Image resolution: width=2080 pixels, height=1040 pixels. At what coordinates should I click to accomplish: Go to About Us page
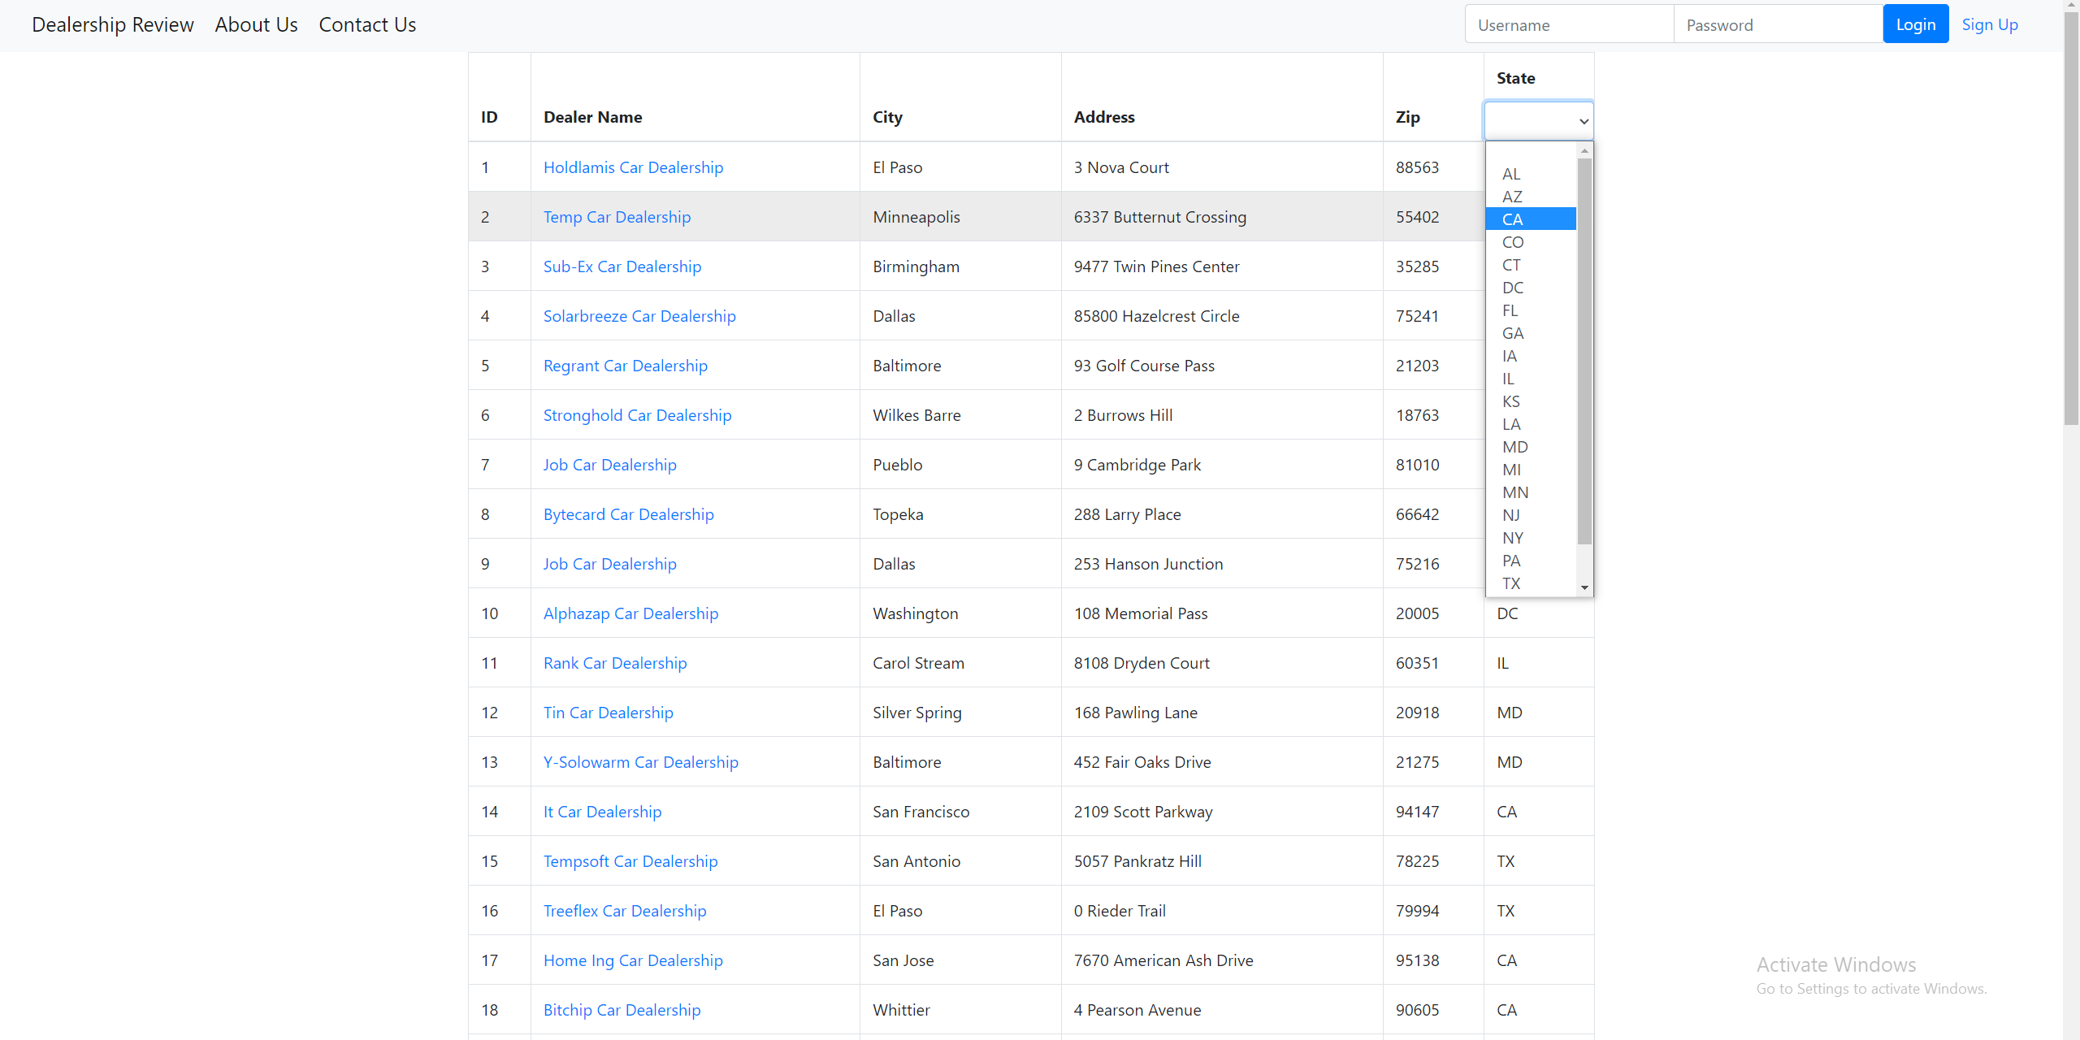(256, 24)
